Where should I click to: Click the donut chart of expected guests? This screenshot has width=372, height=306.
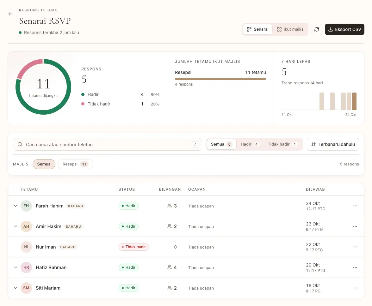pyautogui.click(x=43, y=87)
